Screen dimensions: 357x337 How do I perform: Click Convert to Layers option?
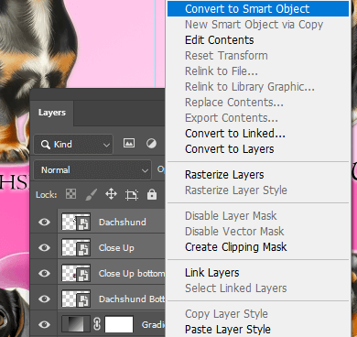pos(230,149)
